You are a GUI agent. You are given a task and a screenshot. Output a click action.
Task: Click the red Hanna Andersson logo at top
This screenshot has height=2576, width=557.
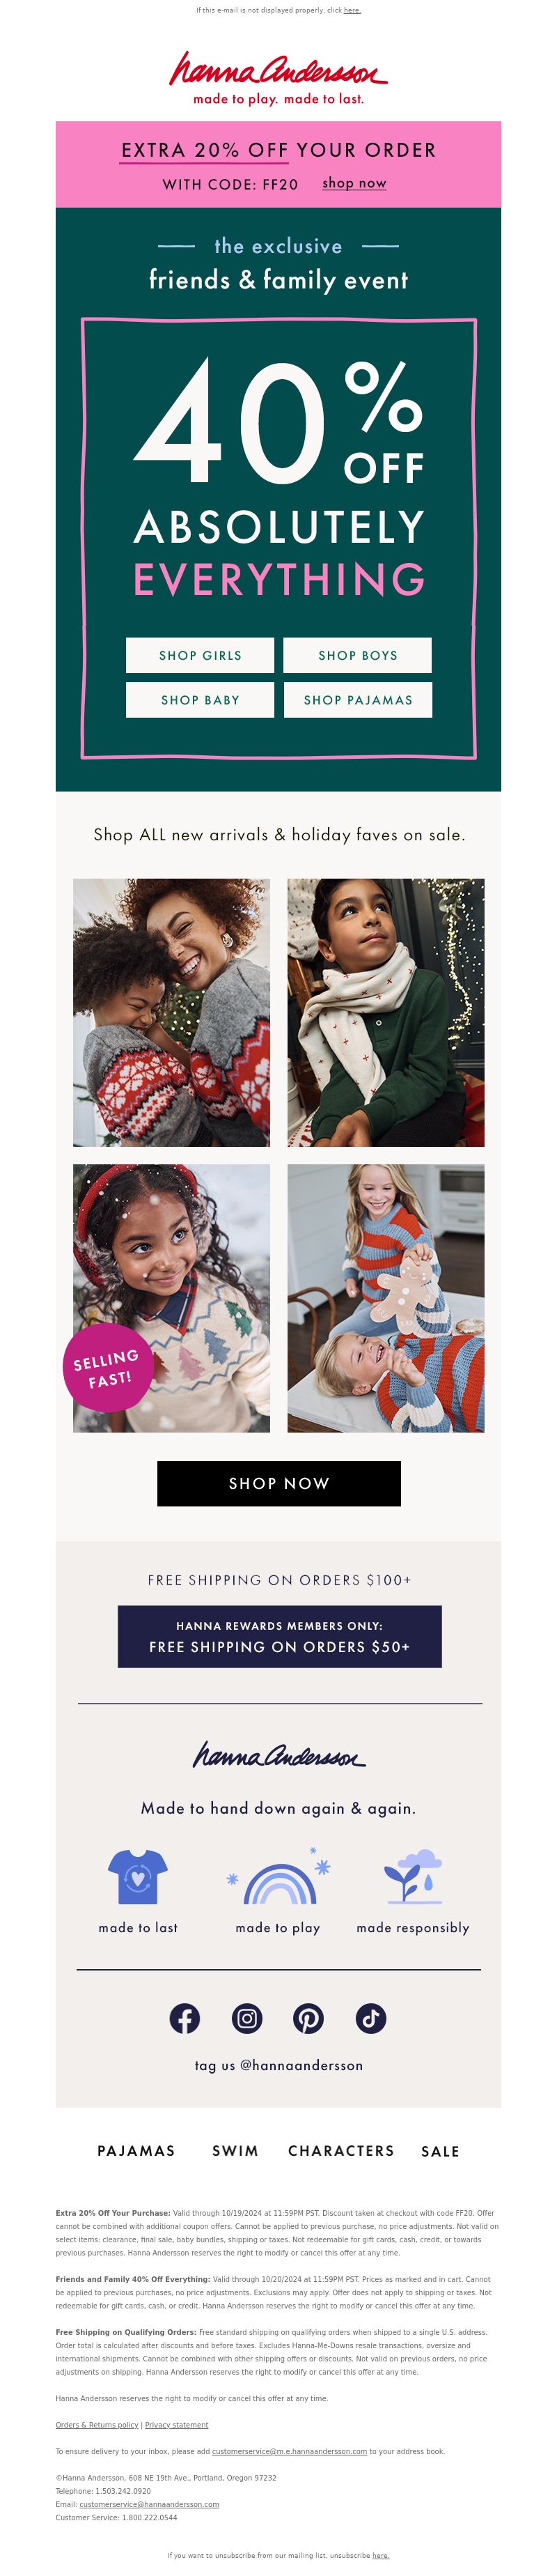(x=278, y=78)
